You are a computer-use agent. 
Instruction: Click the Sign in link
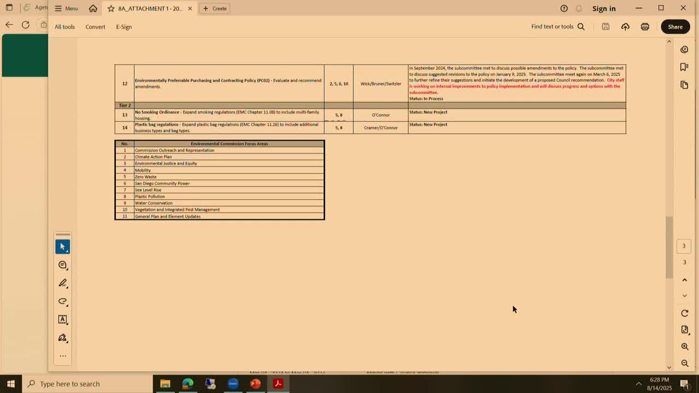pyautogui.click(x=604, y=8)
